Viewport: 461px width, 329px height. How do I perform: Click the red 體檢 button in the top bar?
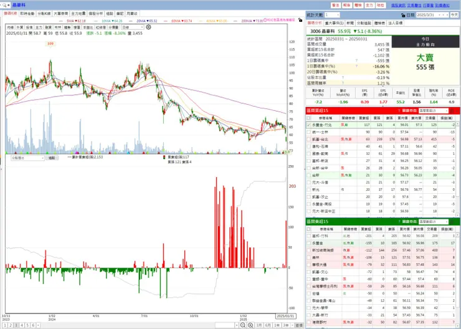click(x=358, y=5)
